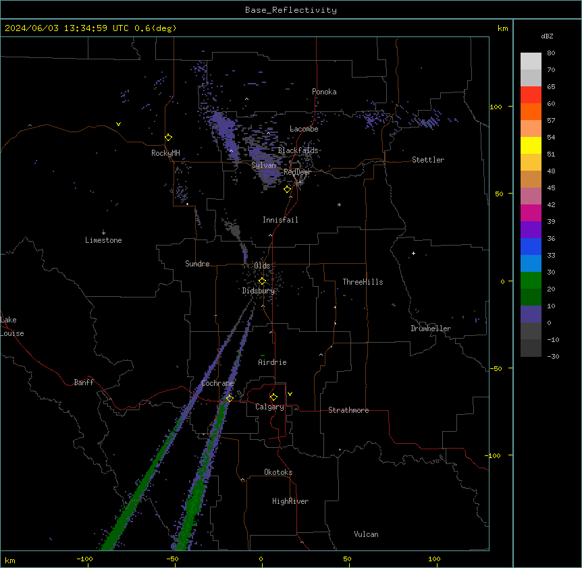The width and height of the screenshot is (582, 568).
Task: Click the yellow diamond marker near RedDeer
Action: pyautogui.click(x=288, y=190)
